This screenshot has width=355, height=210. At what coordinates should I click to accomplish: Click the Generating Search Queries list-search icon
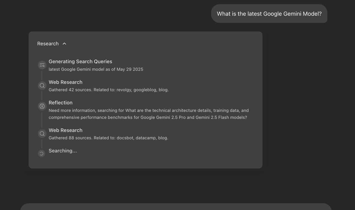tap(42, 65)
